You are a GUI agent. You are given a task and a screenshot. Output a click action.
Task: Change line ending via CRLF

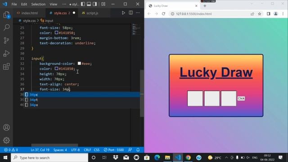click(x=87, y=150)
